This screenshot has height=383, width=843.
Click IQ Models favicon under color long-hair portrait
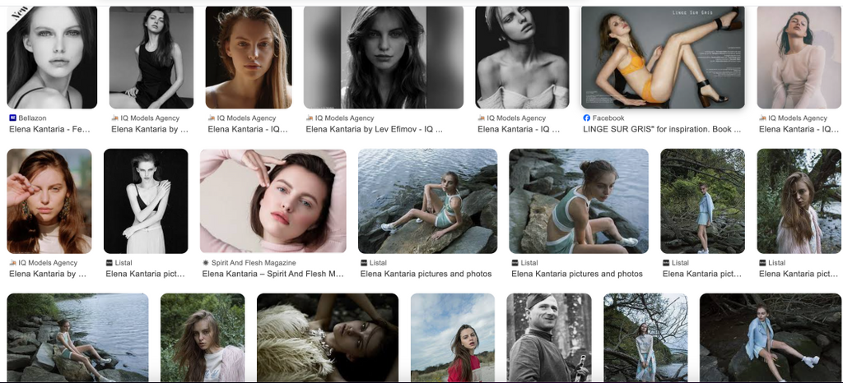point(212,118)
